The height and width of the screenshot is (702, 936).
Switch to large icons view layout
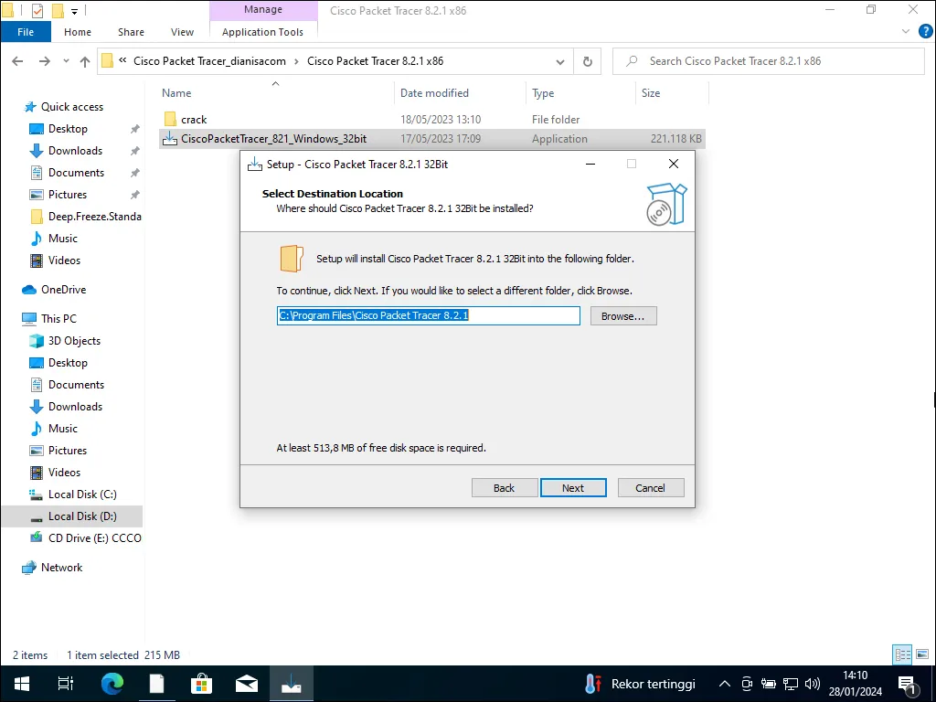[x=921, y=654]
